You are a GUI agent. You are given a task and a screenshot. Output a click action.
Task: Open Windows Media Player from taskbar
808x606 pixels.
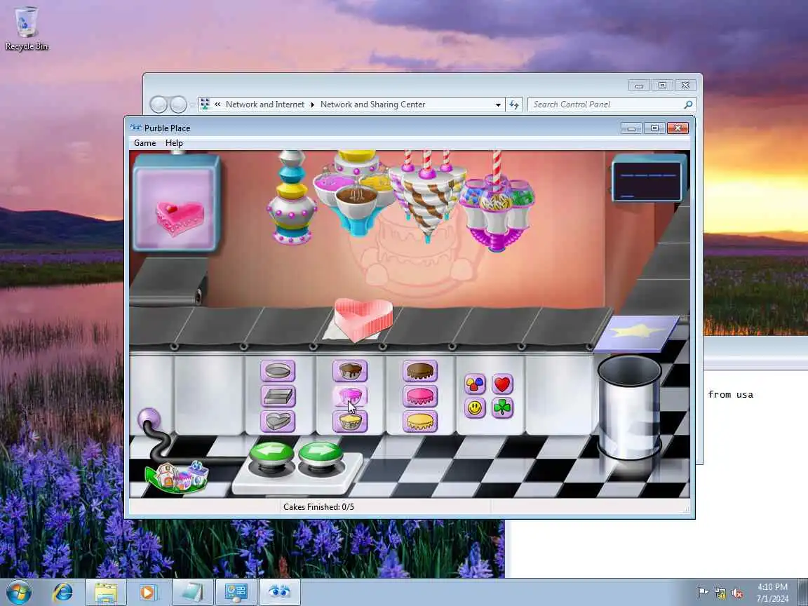(x=147, y=592)
